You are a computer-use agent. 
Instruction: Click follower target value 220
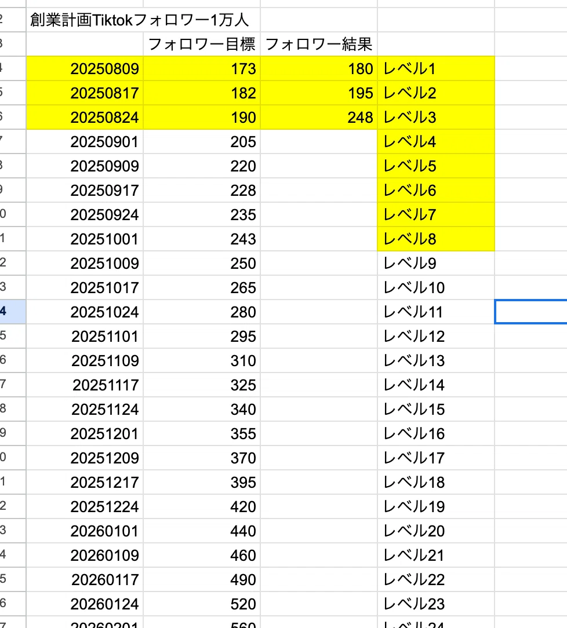click(202, 166)
